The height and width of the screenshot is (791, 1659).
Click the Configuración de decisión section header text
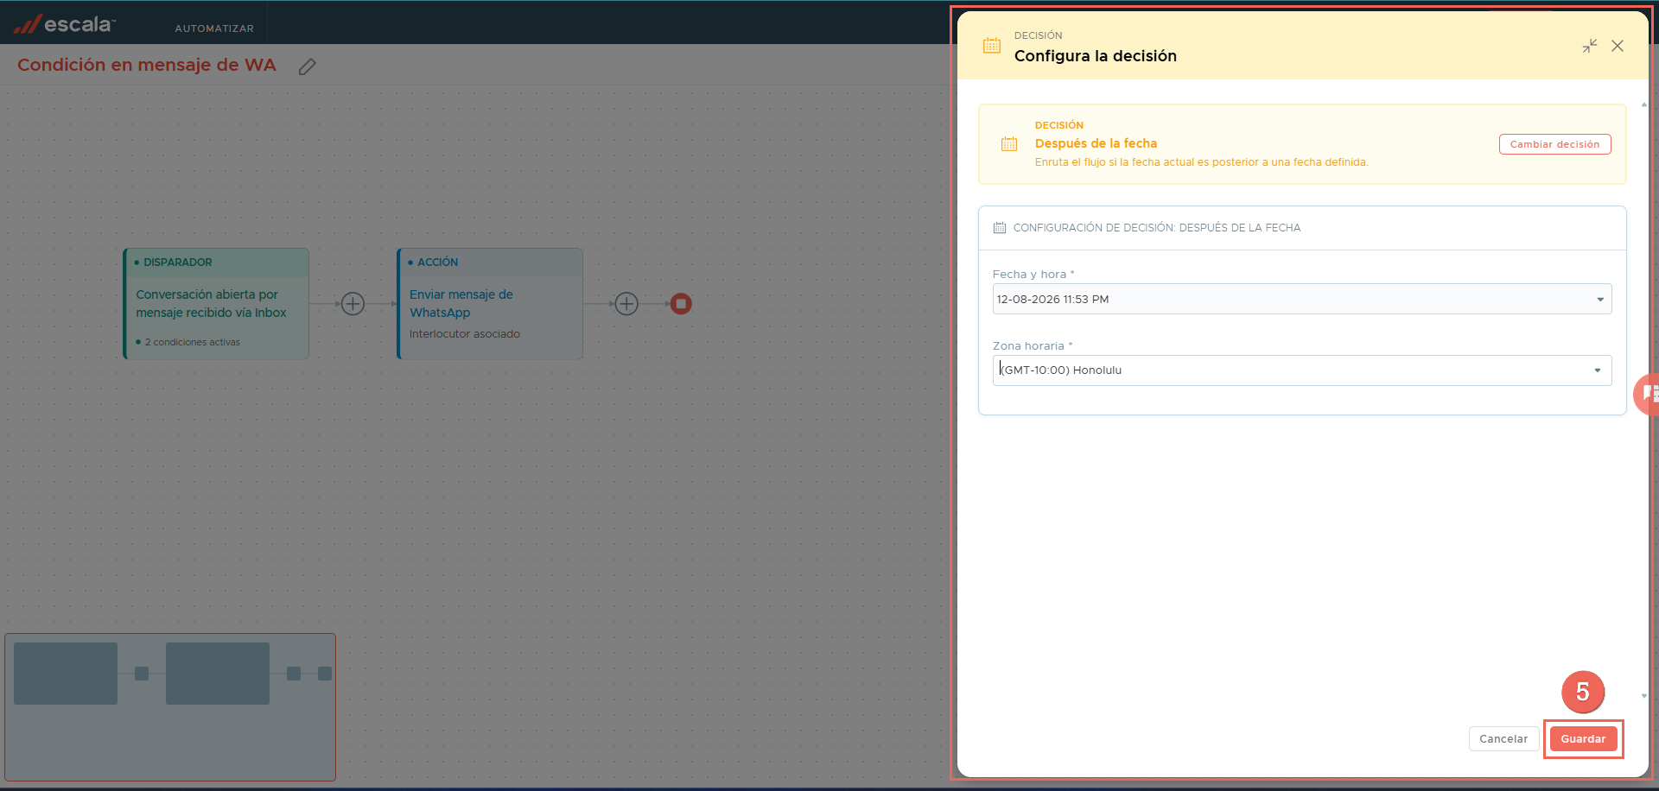1157,228
